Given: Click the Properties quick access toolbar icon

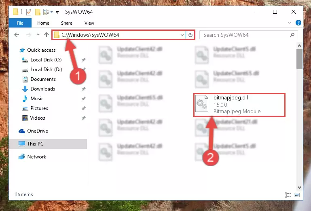Looking at the screenshot, I should 29,12.
